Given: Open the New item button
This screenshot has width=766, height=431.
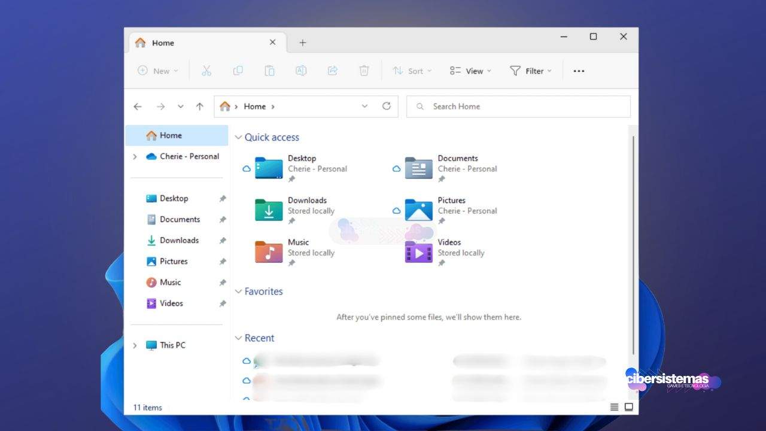Looking at the screenshot, I should point(158,71).
